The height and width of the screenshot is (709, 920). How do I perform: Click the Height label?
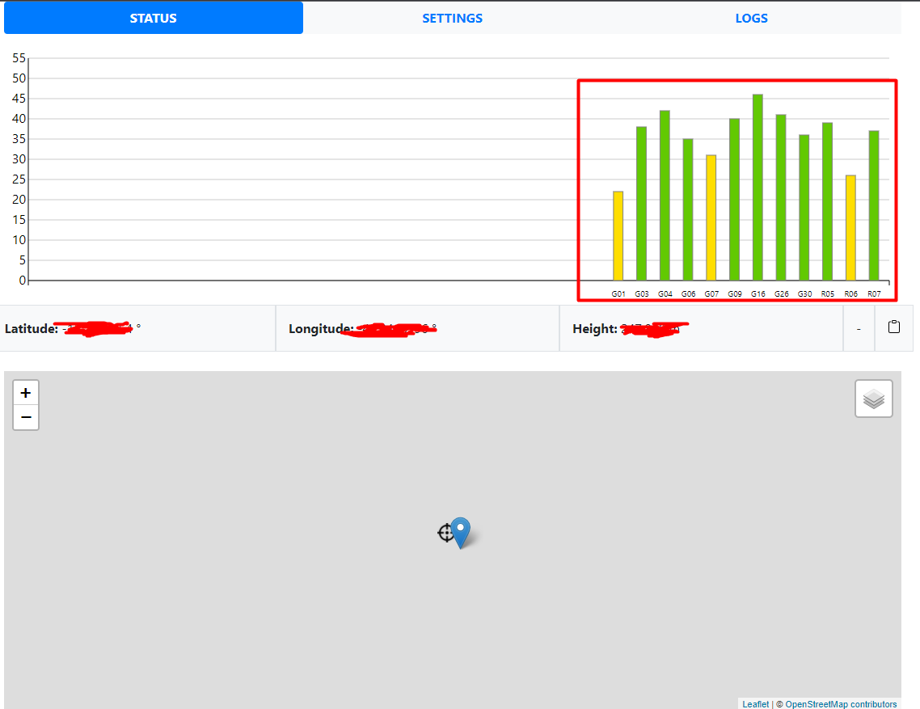(x=595, y=329)
